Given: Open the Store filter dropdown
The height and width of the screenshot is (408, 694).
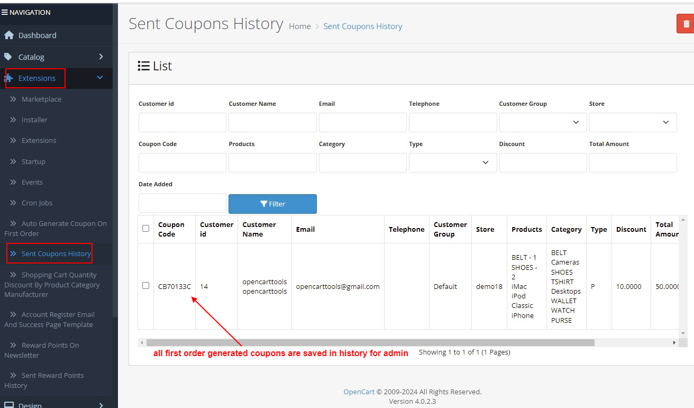Looking at the screenshot, I should (633, 122).
